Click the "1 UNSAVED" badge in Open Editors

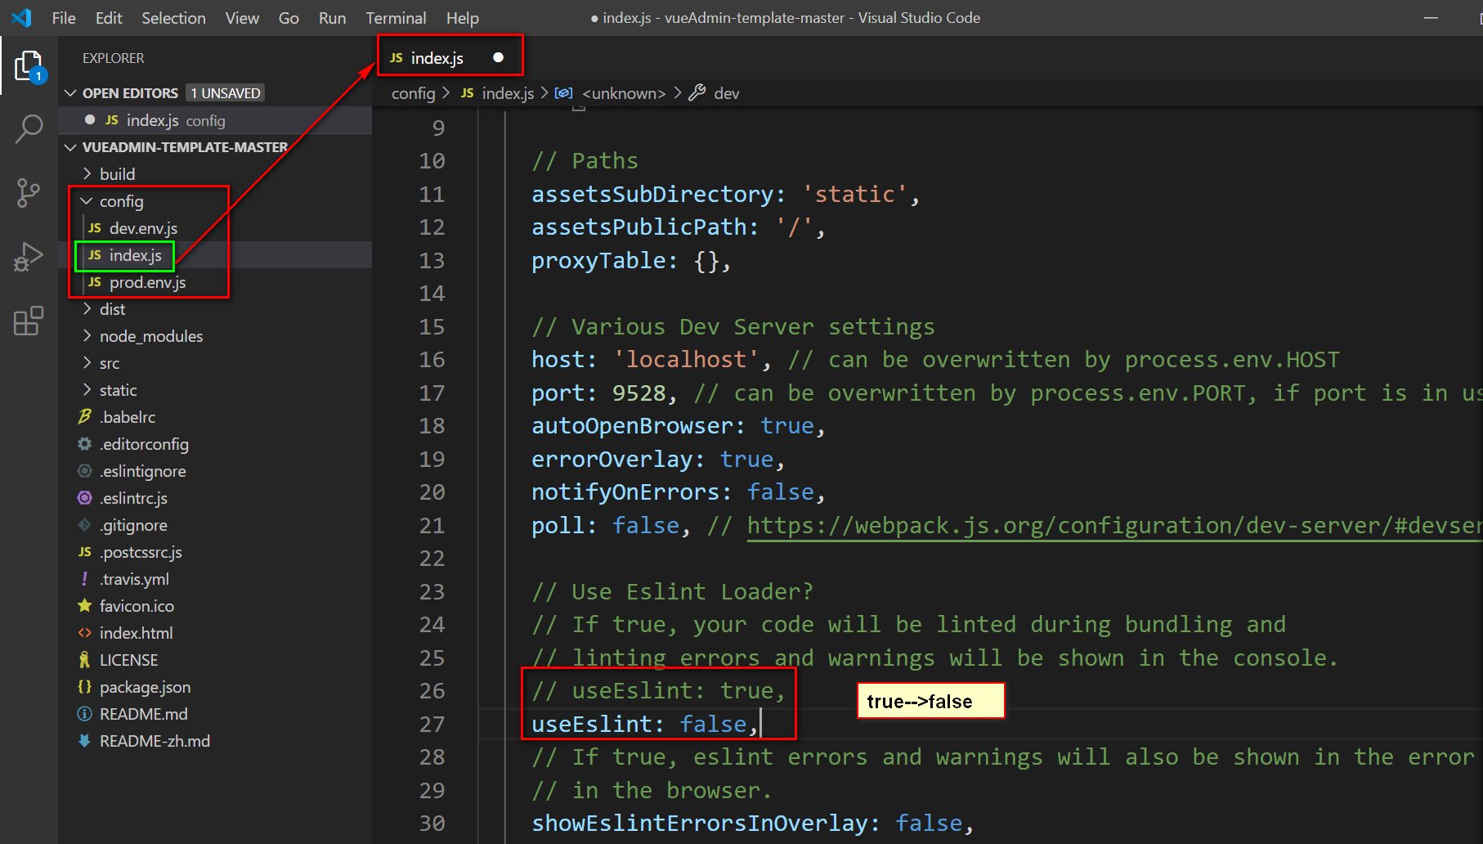point(225,93)
